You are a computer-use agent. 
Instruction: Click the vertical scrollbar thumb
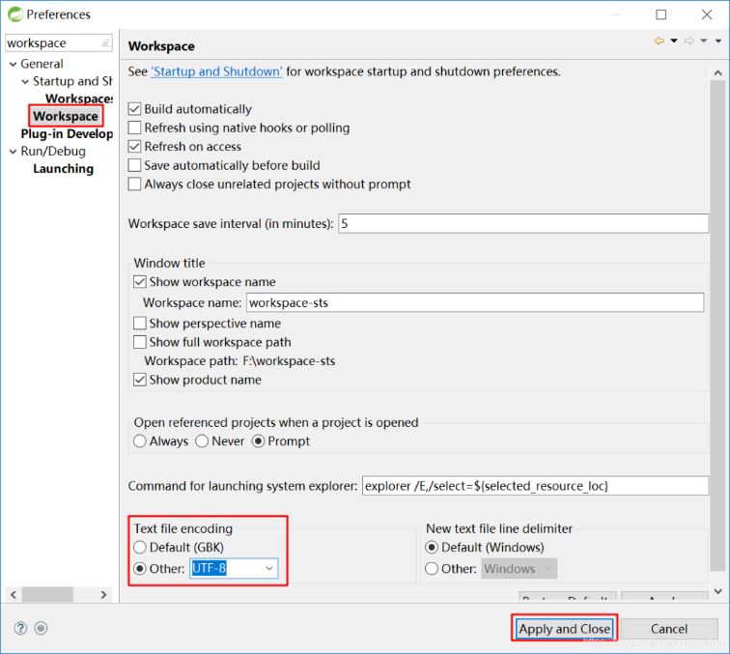click(x=717, y=326)
